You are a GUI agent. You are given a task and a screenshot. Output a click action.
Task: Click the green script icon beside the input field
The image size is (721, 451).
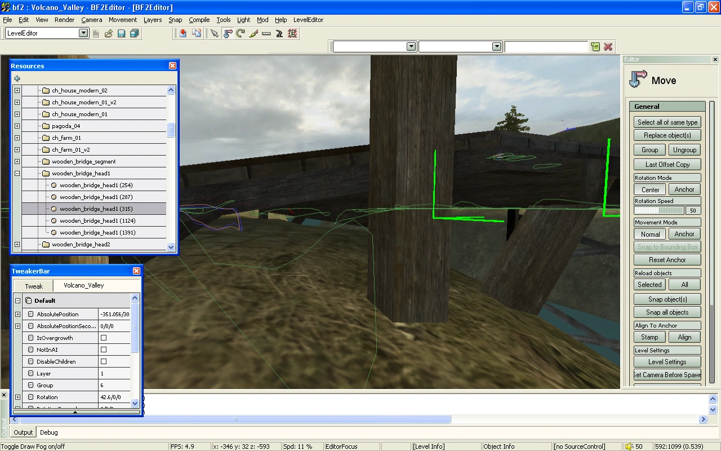595,47
